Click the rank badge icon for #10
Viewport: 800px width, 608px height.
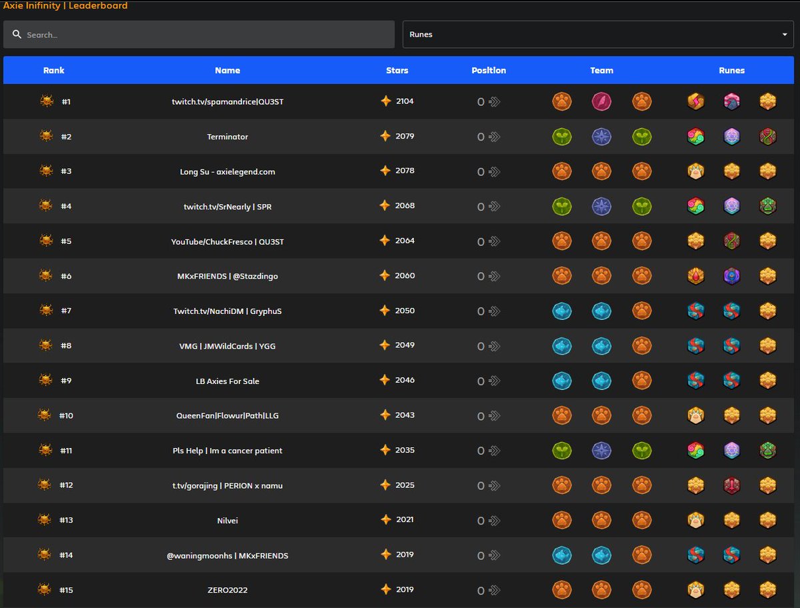[x=45, y=415]
